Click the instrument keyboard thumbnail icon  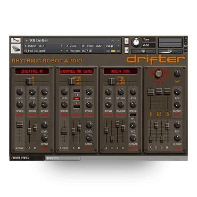[16, 48]
